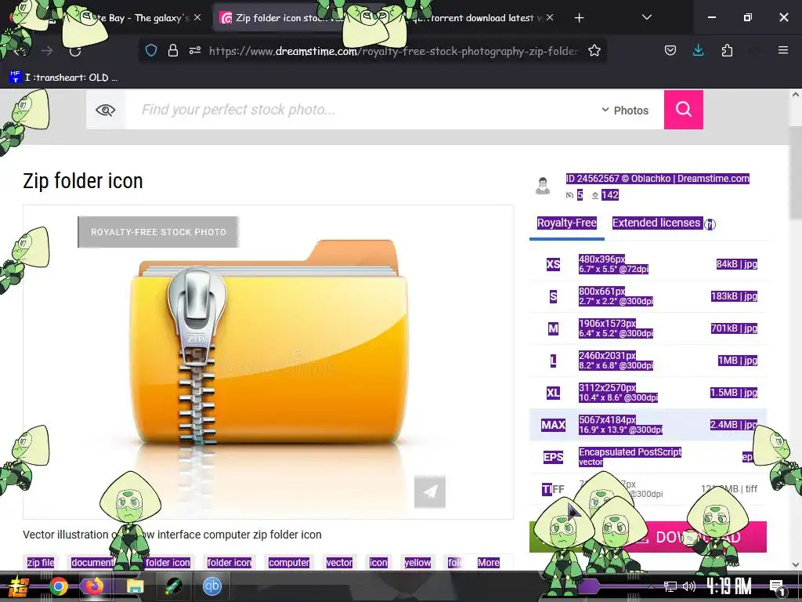Open Chrome from the taskbar
The image size is (802, 602).
[x=59, y=586]
